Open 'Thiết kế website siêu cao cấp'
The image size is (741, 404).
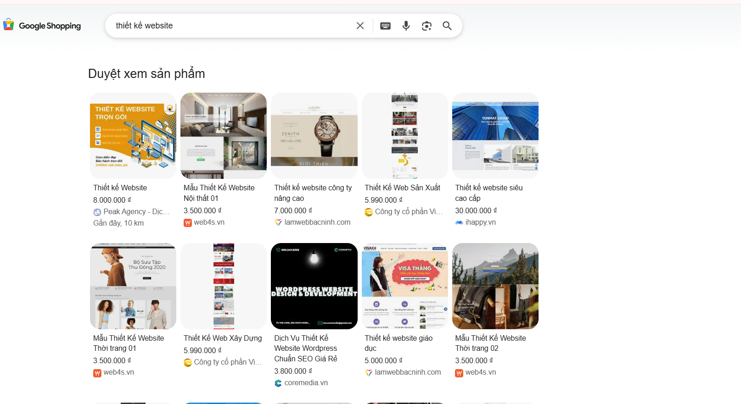pos(489,193)
